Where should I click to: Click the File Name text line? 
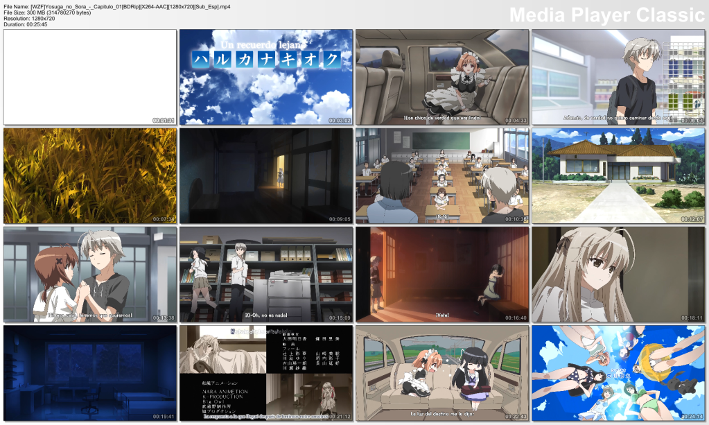[x=117, y=7]
